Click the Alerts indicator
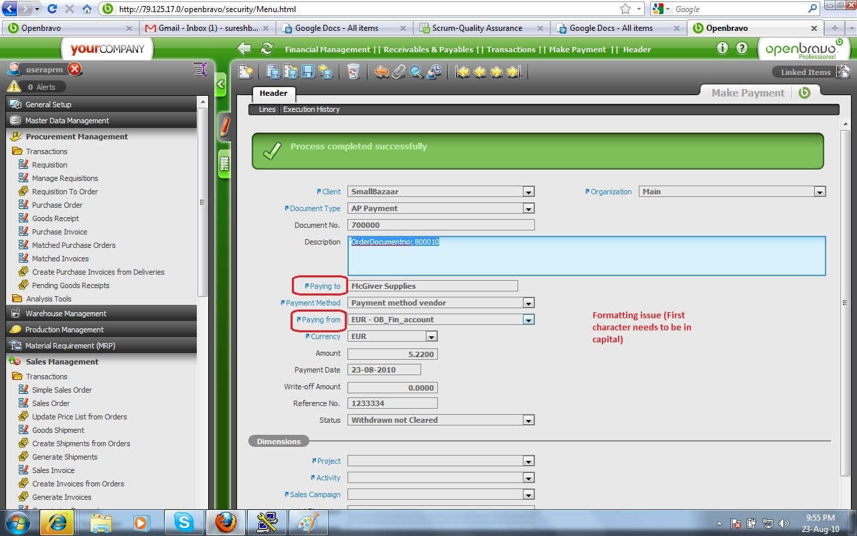This screenshot has height=536, width=857. pyautogui.click(x=37, y=87)
